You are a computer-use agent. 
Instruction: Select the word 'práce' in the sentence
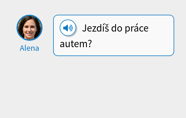(137, 28)
